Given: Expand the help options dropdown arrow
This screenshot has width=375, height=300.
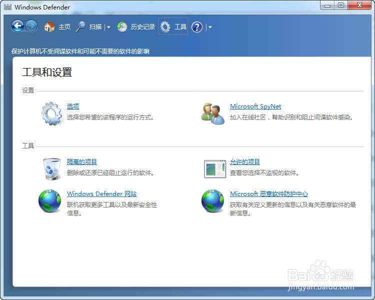Looking at the screenshot, I should pos(210,27).
